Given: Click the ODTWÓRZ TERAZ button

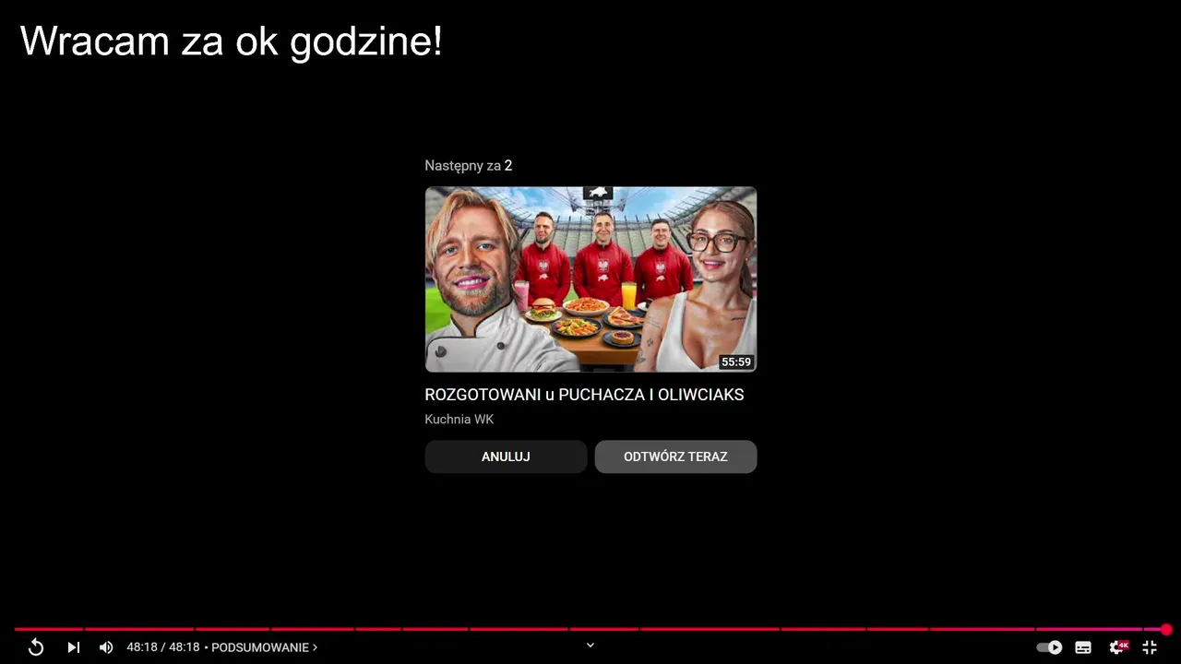Looking at the screenshot, I should click(675, 456).
